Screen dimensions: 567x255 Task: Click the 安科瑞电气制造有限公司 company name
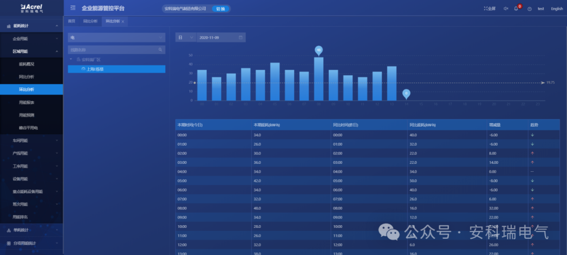185,9
